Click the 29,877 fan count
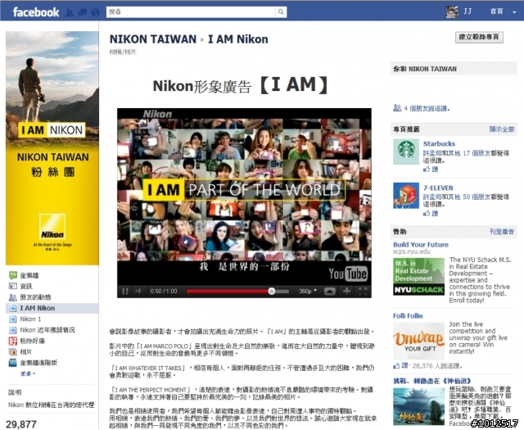524x430 pixels. [x=21, y=424]
